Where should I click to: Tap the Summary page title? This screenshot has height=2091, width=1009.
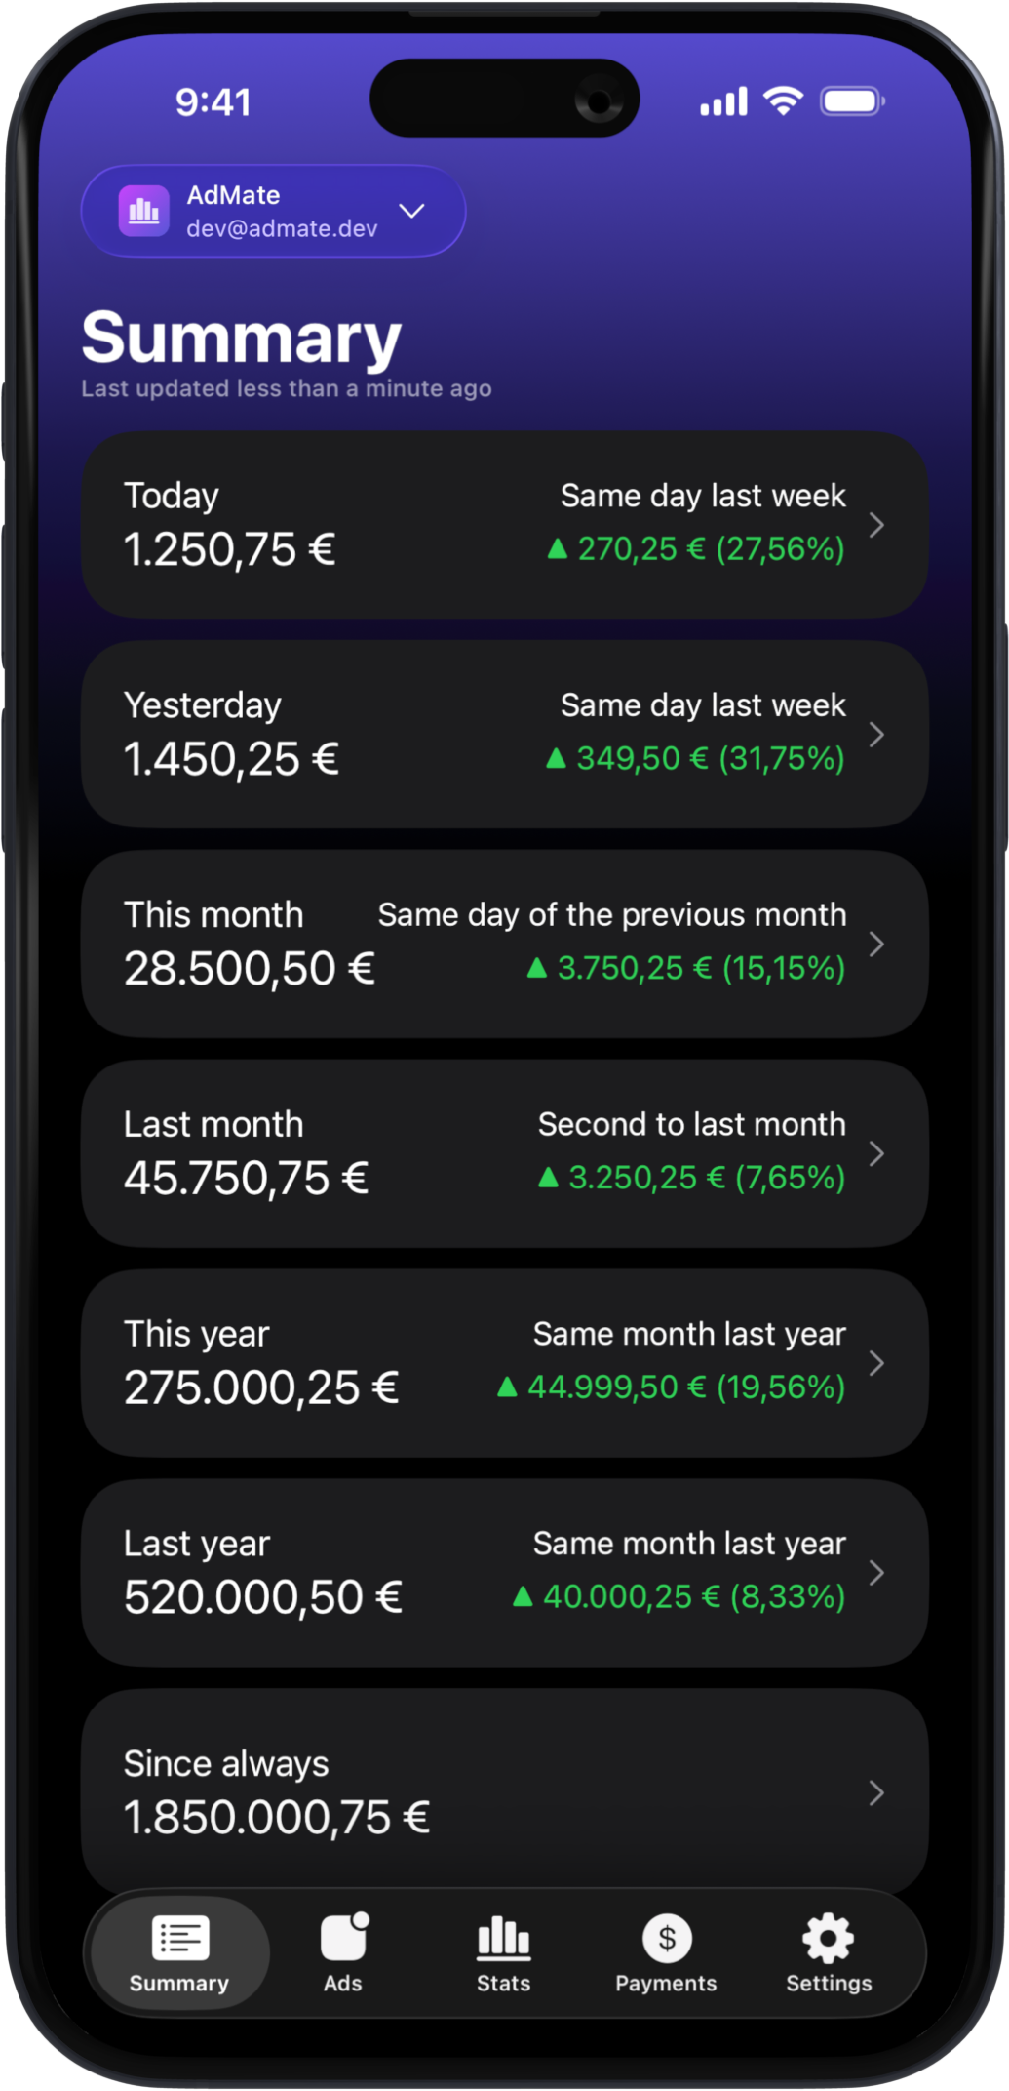click(242, 338)
